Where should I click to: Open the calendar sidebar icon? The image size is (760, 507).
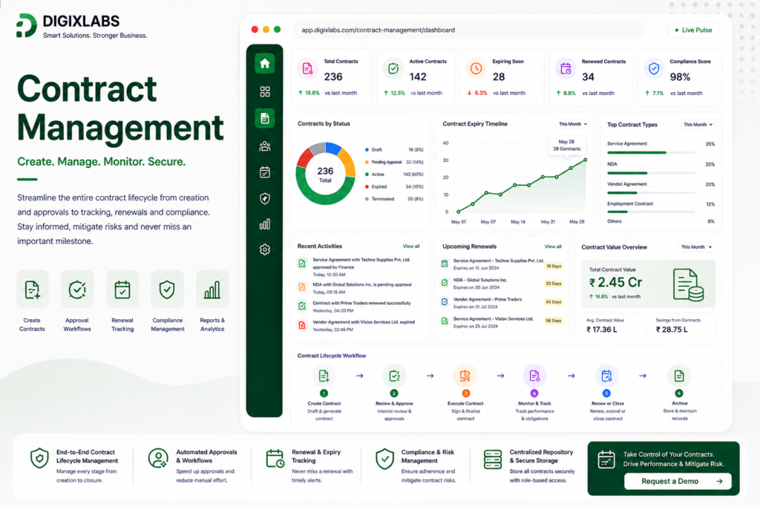pos(265,172)
